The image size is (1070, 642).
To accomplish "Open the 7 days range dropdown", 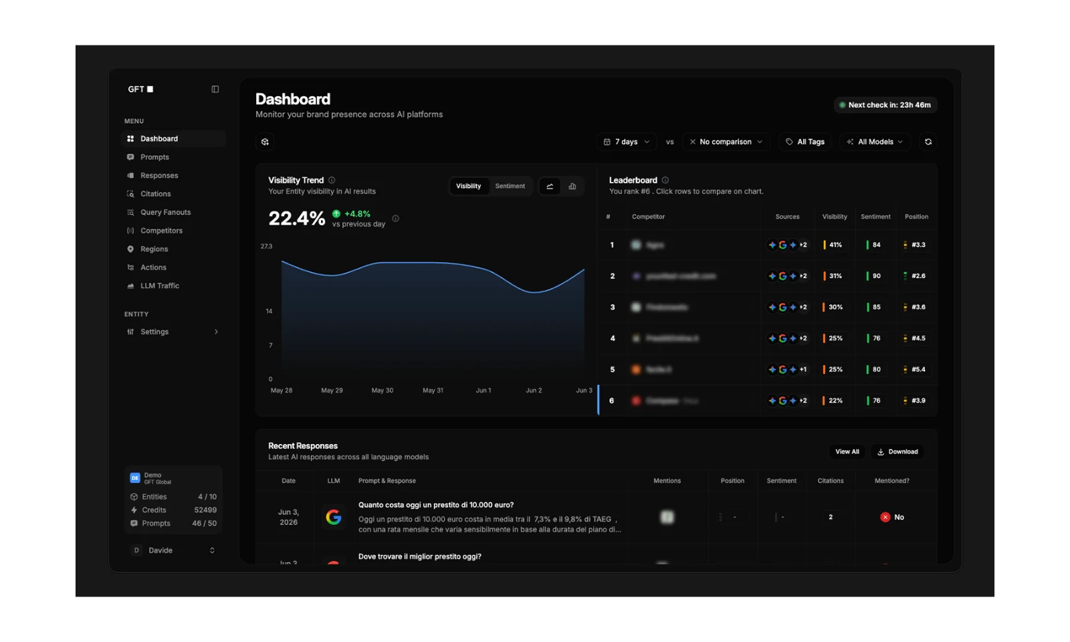I will coord(627,142).
